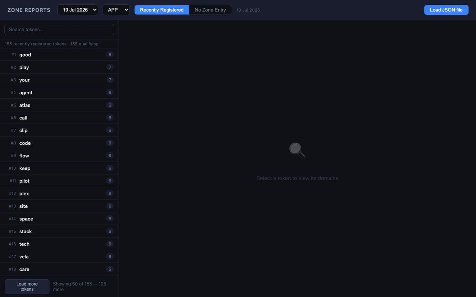The width and height of the screenshot is (476, 297).
Task: Select the 'your' token row
Action: (59, 80)
